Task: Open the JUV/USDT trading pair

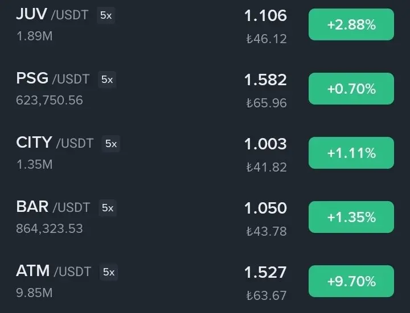Action: [x=205, y=24]
